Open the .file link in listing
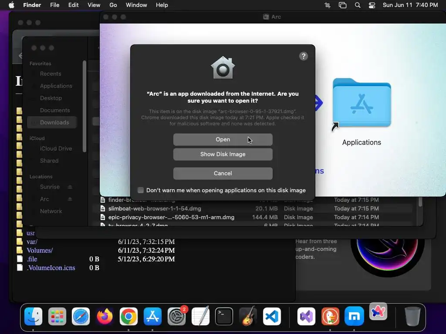 tap(32, 259)
